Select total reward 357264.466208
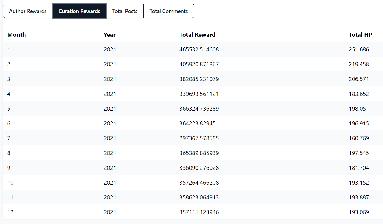This screenshot has height=224, width=383. 199,183
